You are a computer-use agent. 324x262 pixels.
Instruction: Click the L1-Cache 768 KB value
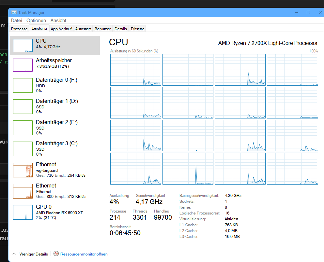231,225
